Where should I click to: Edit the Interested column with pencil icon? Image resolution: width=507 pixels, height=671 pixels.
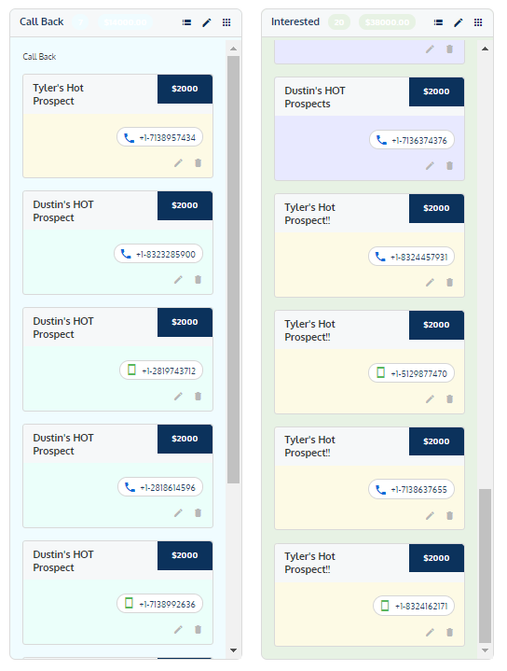(x=459, y=22)
